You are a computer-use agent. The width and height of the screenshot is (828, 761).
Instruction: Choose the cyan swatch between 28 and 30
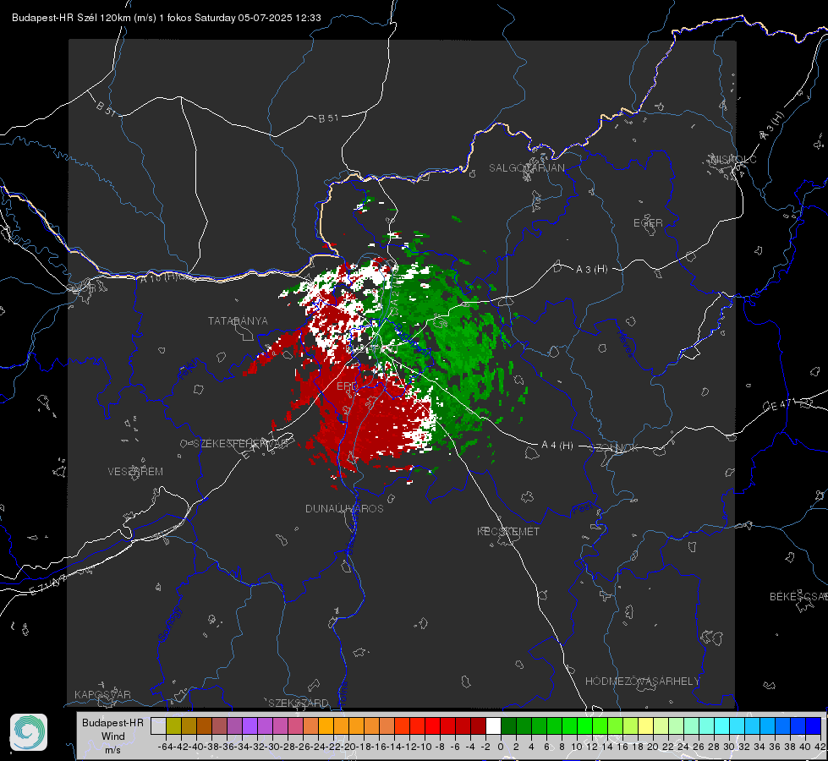[x=722, y=725]
